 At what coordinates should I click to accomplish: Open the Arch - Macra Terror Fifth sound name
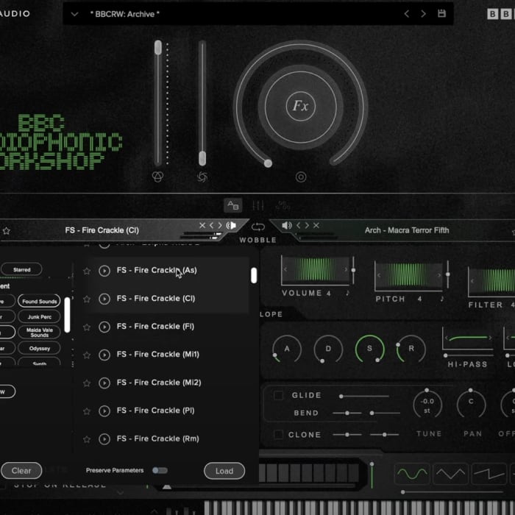(x=407, y=230)
